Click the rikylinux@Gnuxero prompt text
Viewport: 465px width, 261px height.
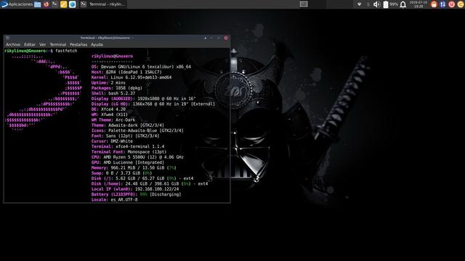(25, 51)
